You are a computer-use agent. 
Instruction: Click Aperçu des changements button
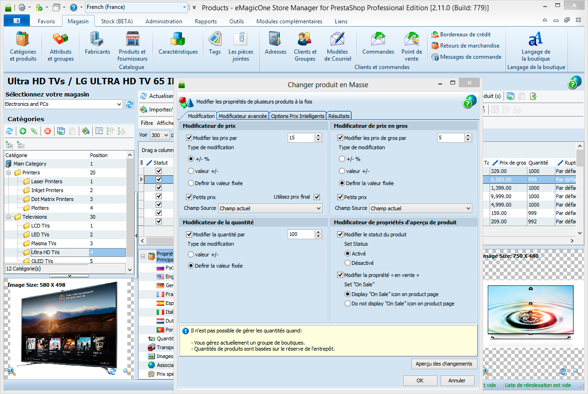(444, 364)
